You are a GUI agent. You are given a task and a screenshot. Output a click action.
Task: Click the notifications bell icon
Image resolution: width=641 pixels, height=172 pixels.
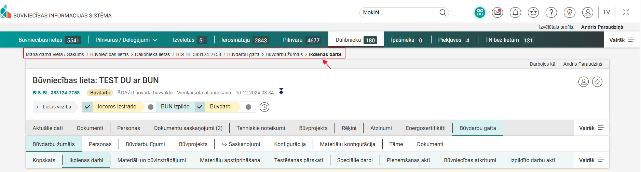515,13
